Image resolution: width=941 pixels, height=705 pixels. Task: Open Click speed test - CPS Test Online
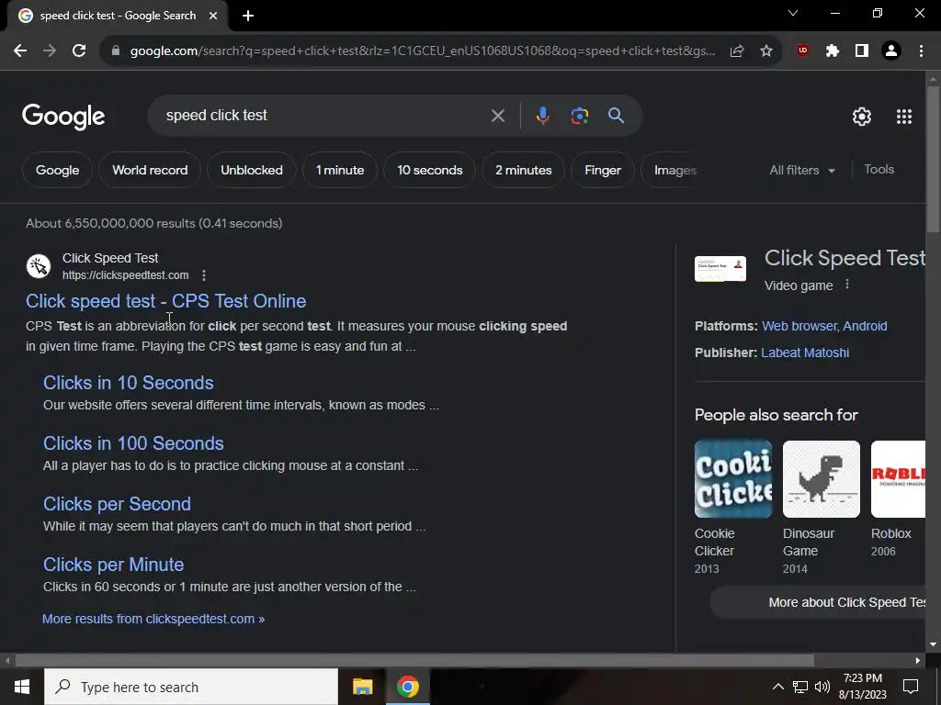pos(165,301)
